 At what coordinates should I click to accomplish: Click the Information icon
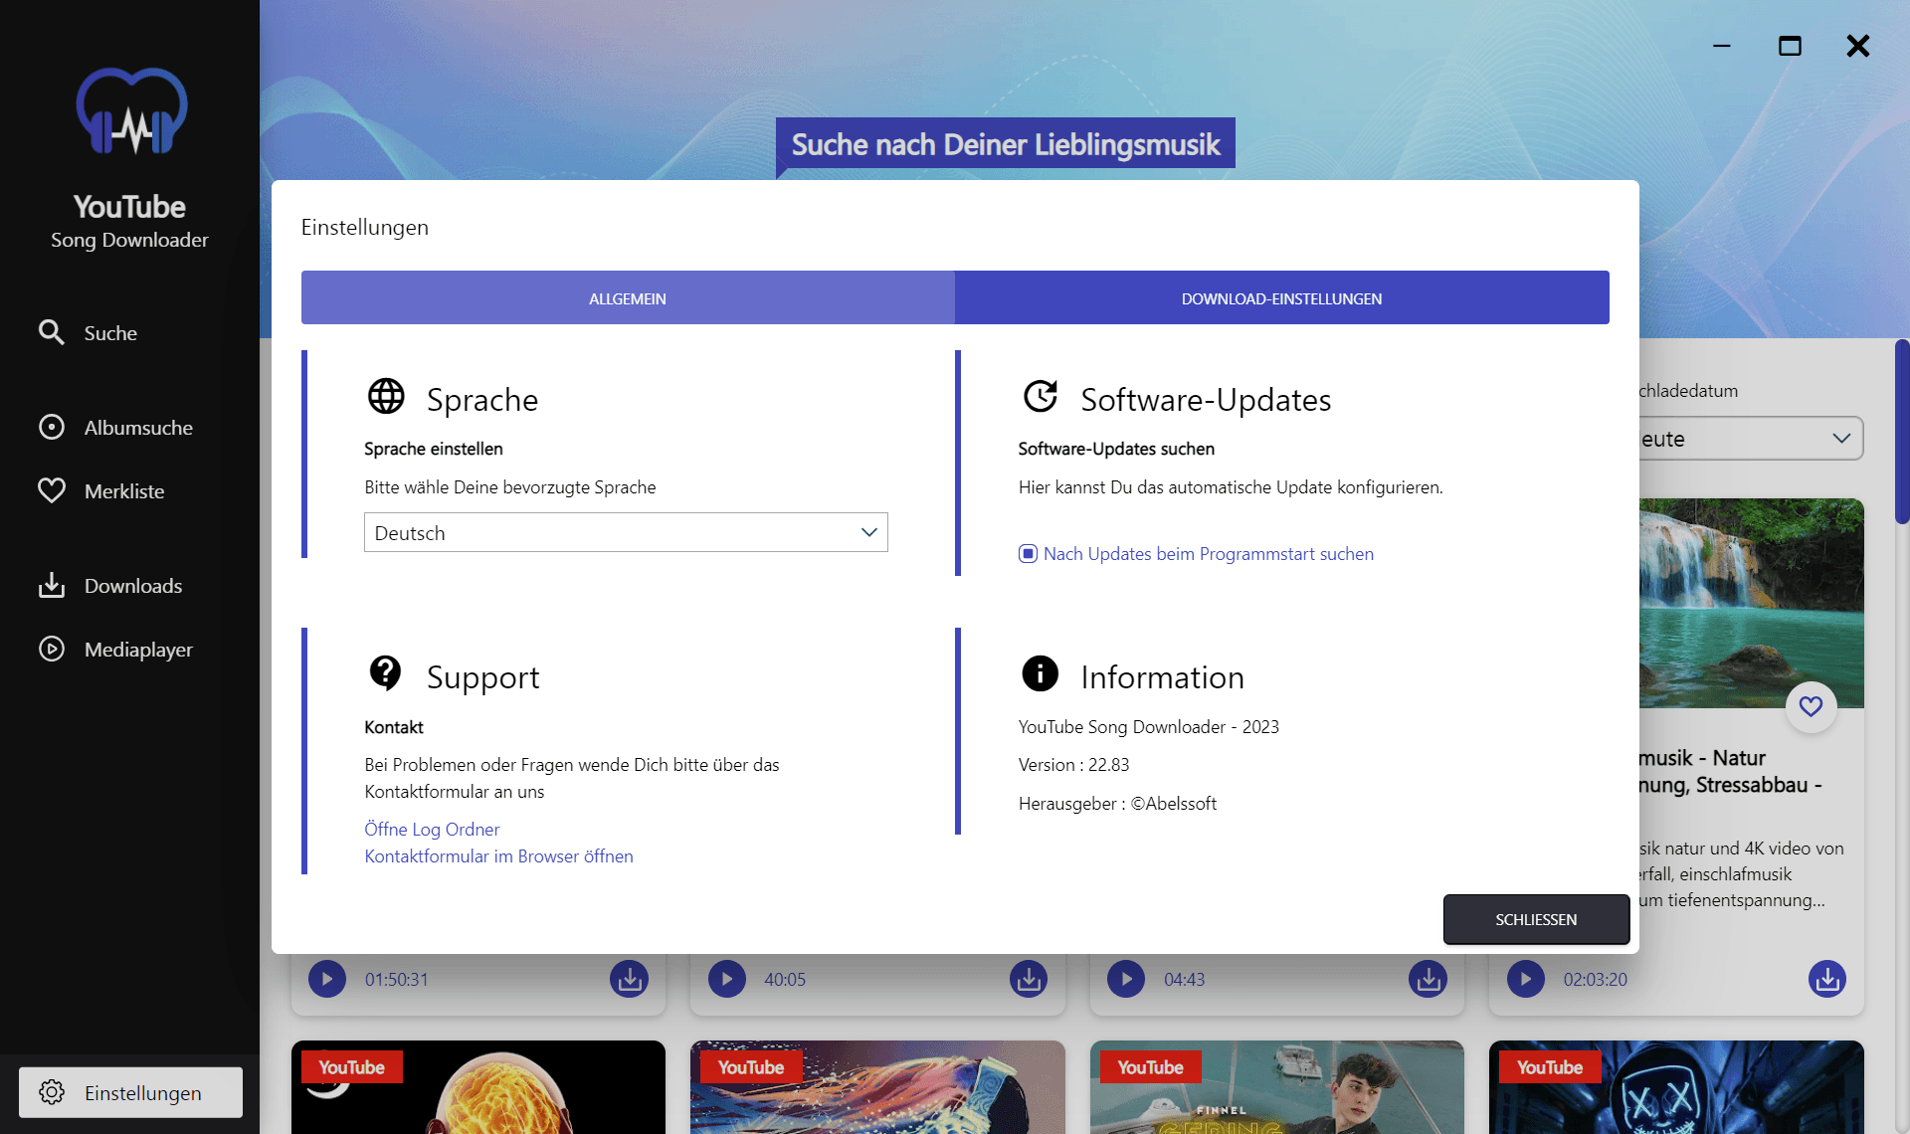(1041, 673)
